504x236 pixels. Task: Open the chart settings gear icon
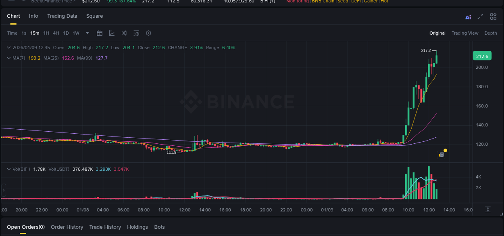tap(148, 33)
